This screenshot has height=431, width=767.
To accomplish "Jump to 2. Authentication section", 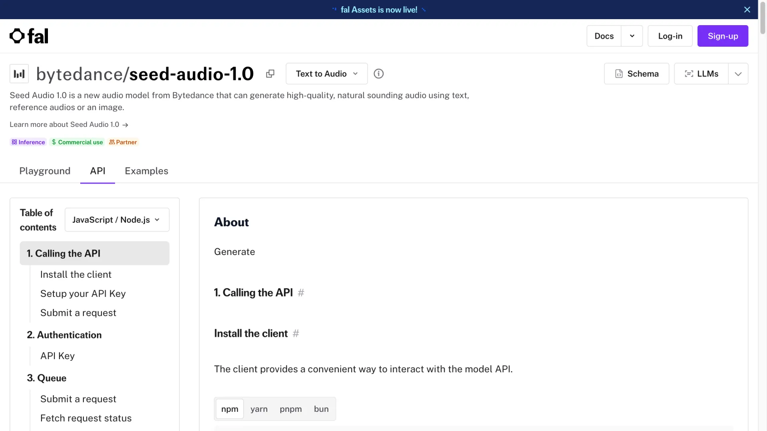I will (x=64, y=335).
